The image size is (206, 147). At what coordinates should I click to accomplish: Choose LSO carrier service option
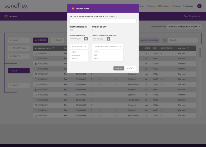tap(96, 55)
